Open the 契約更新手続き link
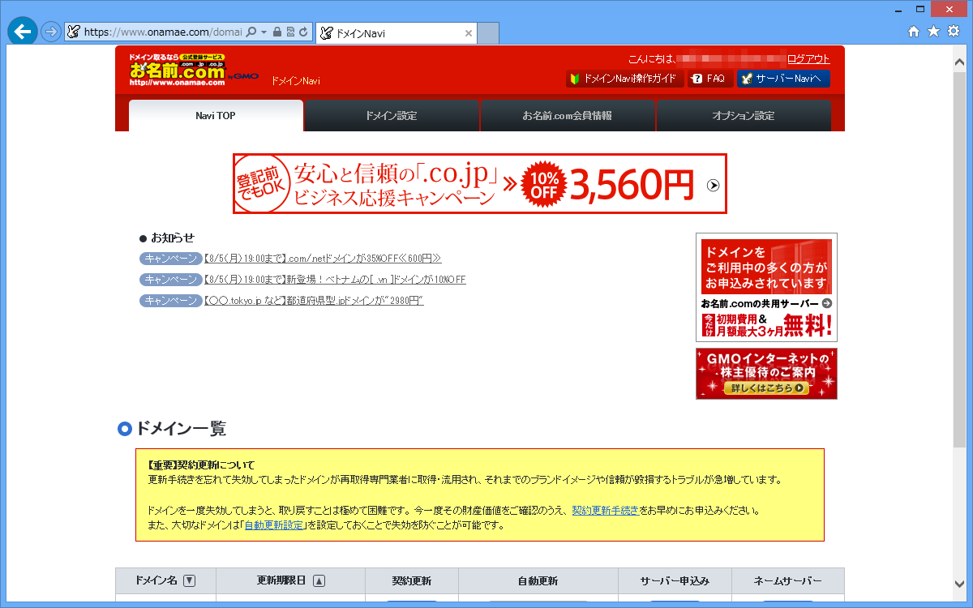Image resolution: width=973 pixels, height=608 pixels. (x=607, y=512)
